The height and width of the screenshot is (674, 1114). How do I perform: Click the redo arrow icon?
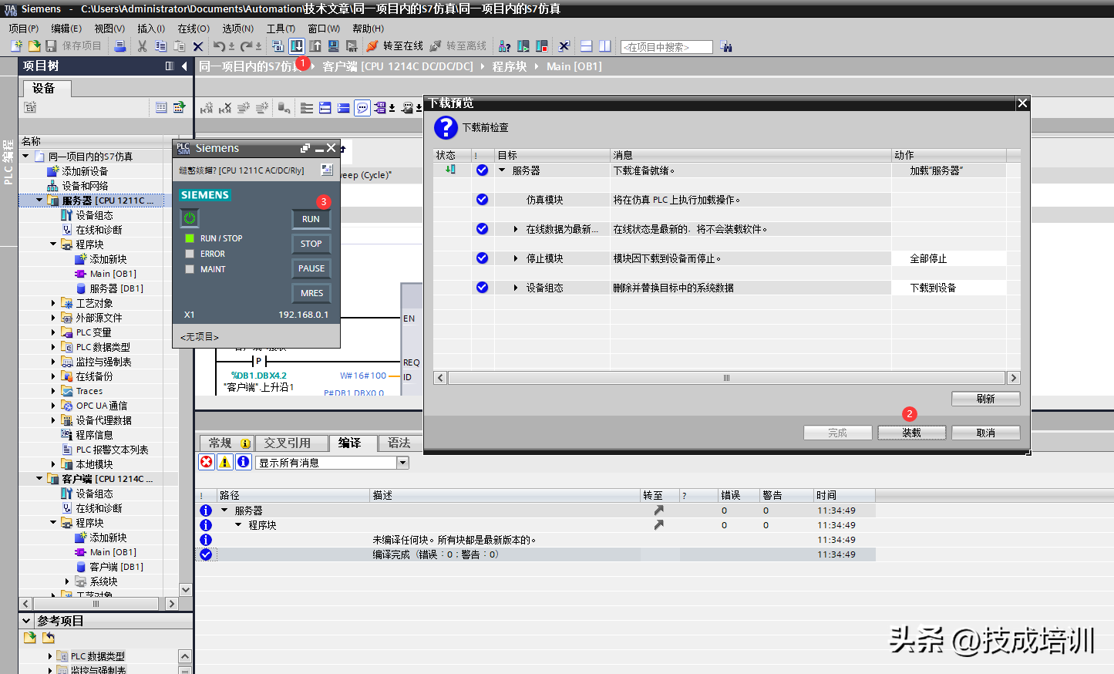click(246, 46)
